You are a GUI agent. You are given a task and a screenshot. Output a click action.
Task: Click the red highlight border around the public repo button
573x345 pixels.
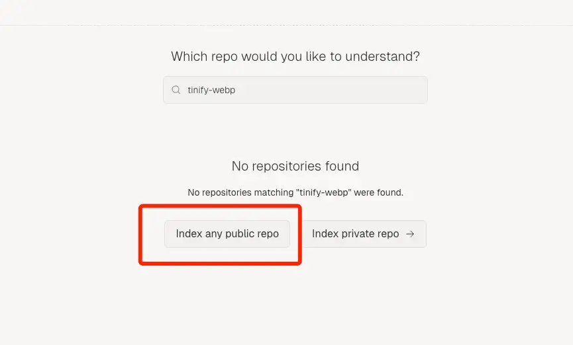[220, 206]
